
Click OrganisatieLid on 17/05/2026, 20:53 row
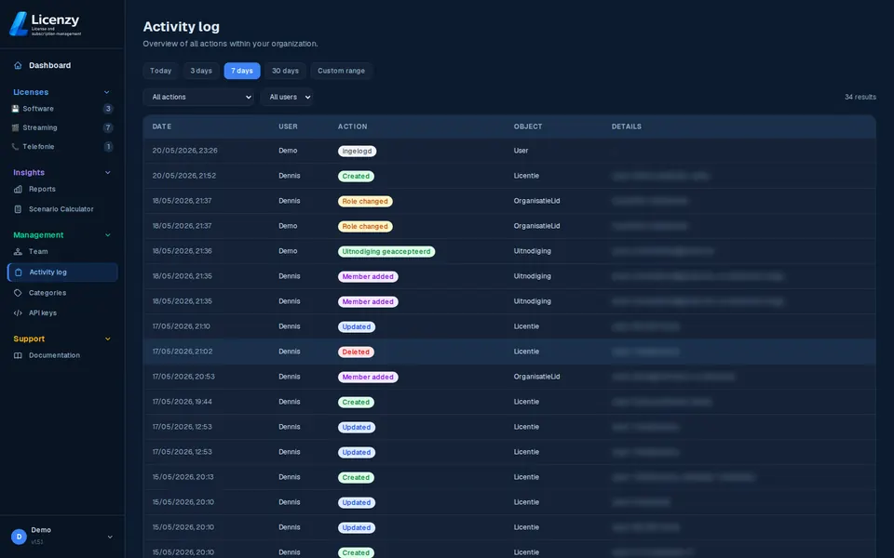pyautogui.click(x=536, y=377)
